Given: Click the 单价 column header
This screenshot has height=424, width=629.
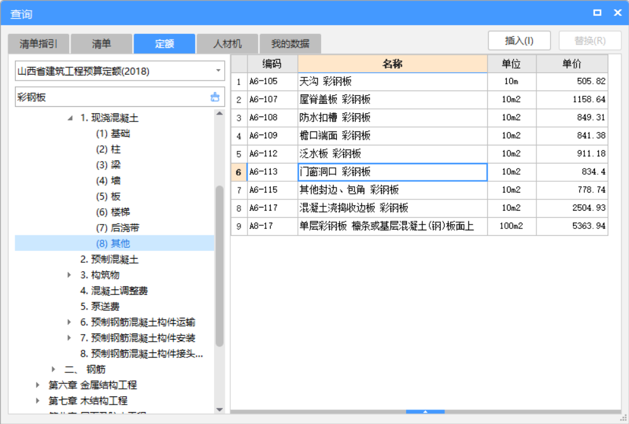Looking at the screenshot, I should (x=572, y=64).
